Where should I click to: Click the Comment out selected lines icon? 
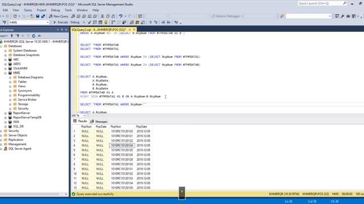coord(150,23)
